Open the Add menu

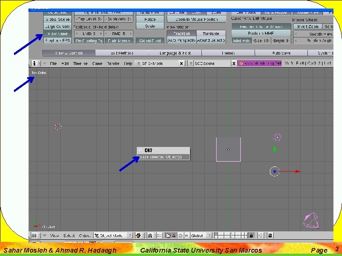click(65, 64)
